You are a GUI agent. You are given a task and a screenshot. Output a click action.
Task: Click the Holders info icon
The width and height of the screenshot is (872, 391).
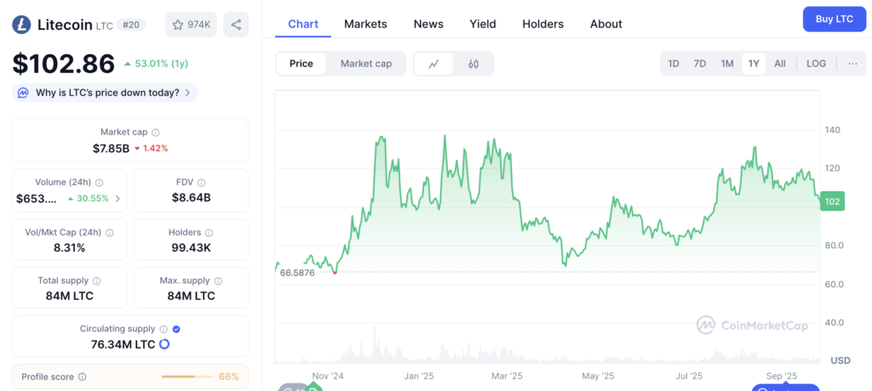click(x=209, y=233)
